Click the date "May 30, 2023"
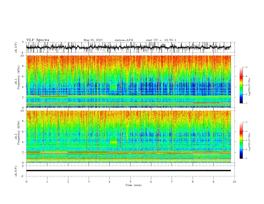264x204 pixels. pyautogui.click(x=93, y=40)
